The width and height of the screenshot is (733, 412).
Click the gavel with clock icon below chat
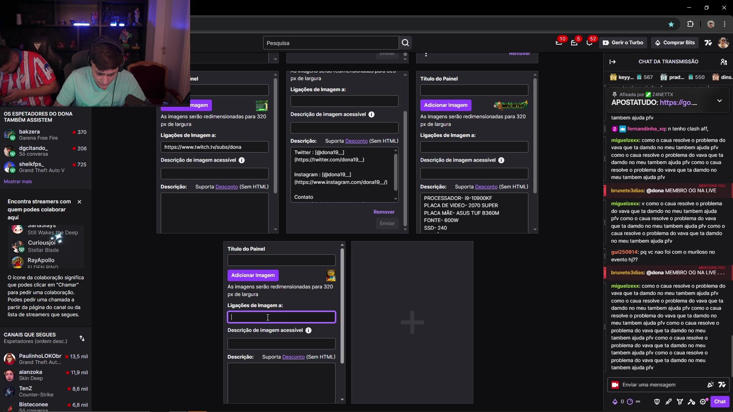(x=691, y=402)
